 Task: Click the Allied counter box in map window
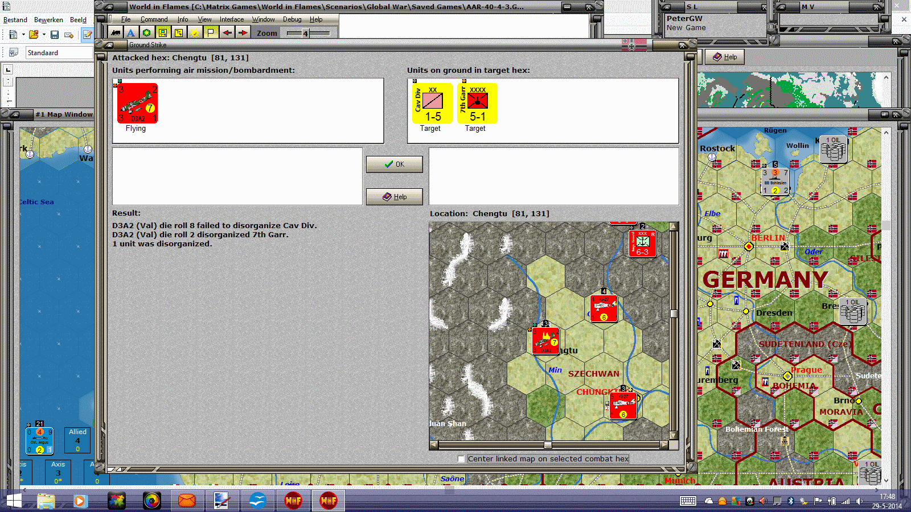[x=77, y=440]
